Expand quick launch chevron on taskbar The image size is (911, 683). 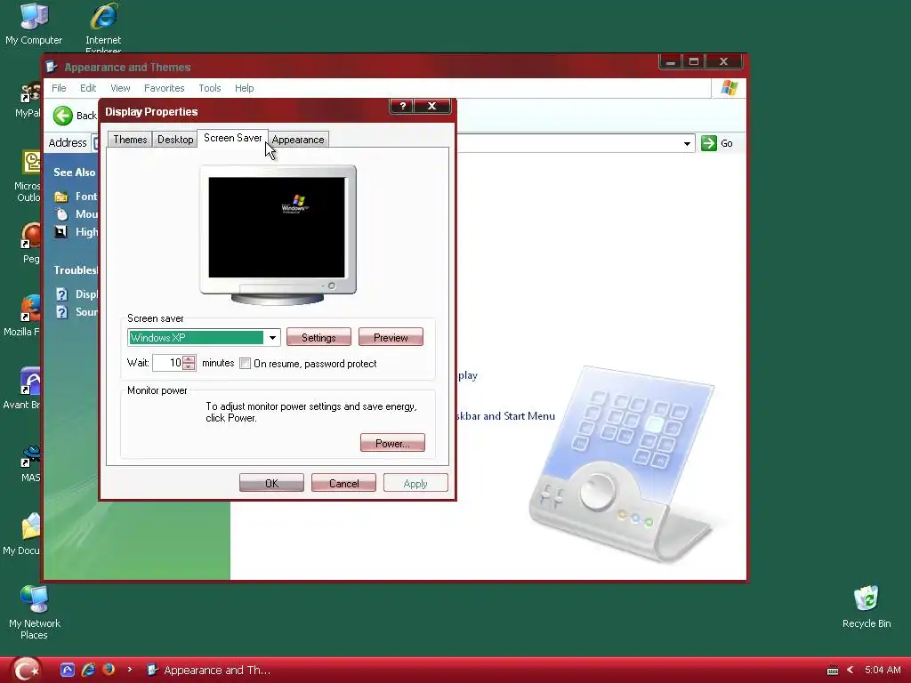click(130, 670)
